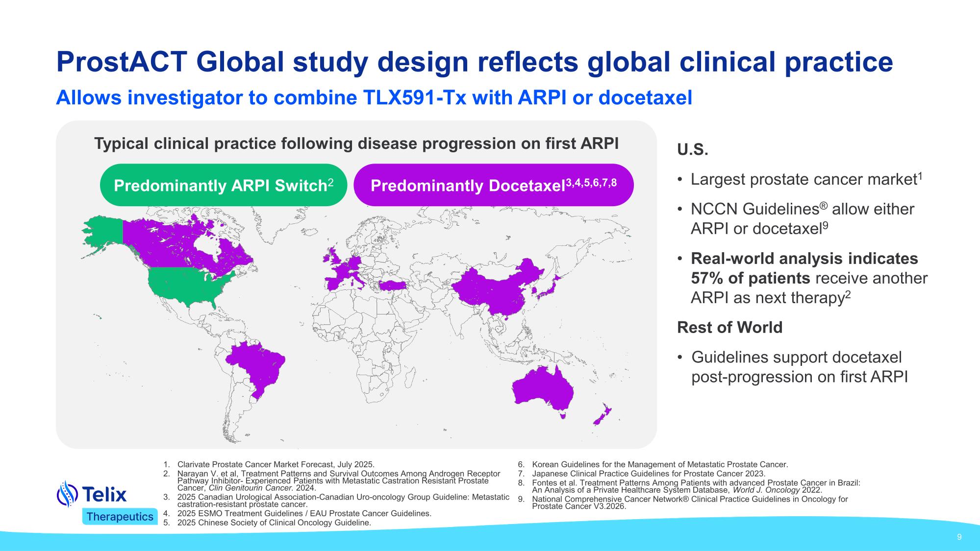Click purple Brazil on the map
The height and width of the screenshot is (551, 980).
(x=257, y=365)
